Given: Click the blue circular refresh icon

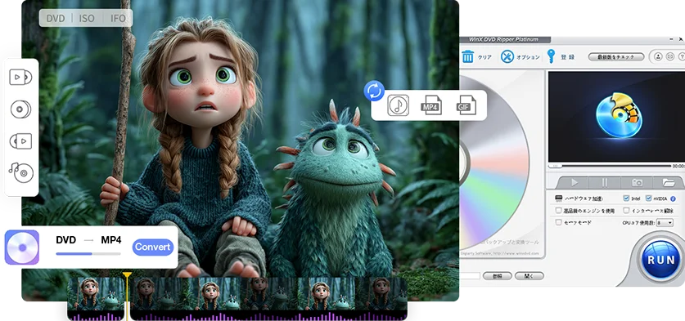Looking at the screenshot, I should pyautogui.click(x=374, y=91).
